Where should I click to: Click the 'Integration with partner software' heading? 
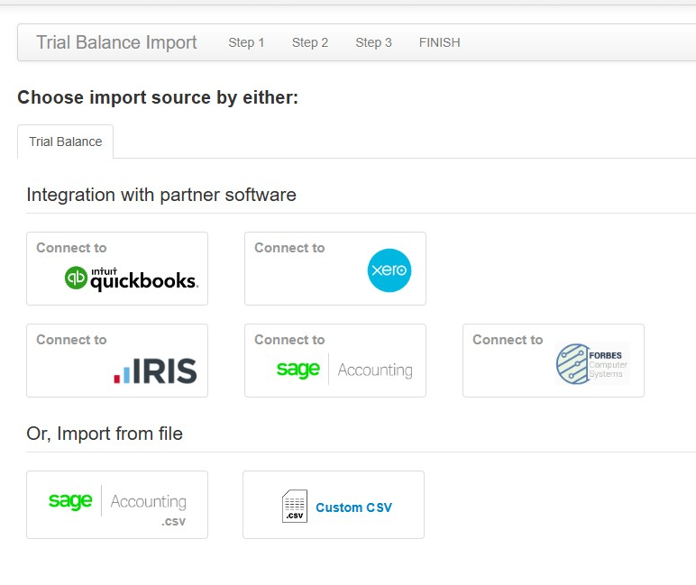(161, 195)
